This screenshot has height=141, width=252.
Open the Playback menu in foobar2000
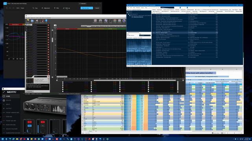click(x=138, y=7)
